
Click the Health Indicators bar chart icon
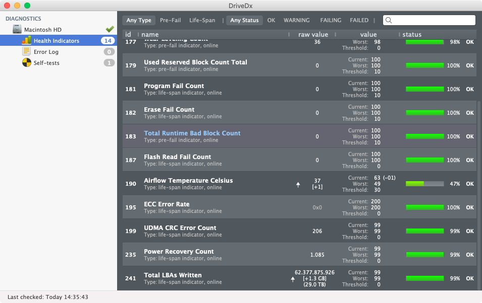[27, 40]
